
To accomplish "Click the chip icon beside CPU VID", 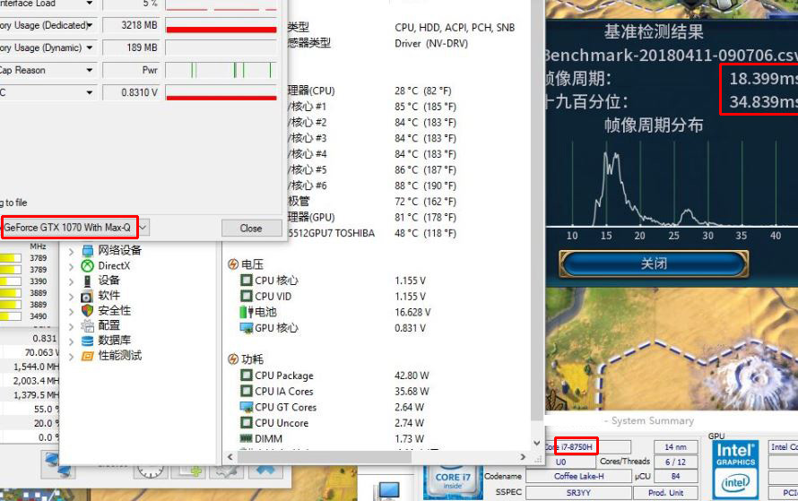I will click(247, 296).
